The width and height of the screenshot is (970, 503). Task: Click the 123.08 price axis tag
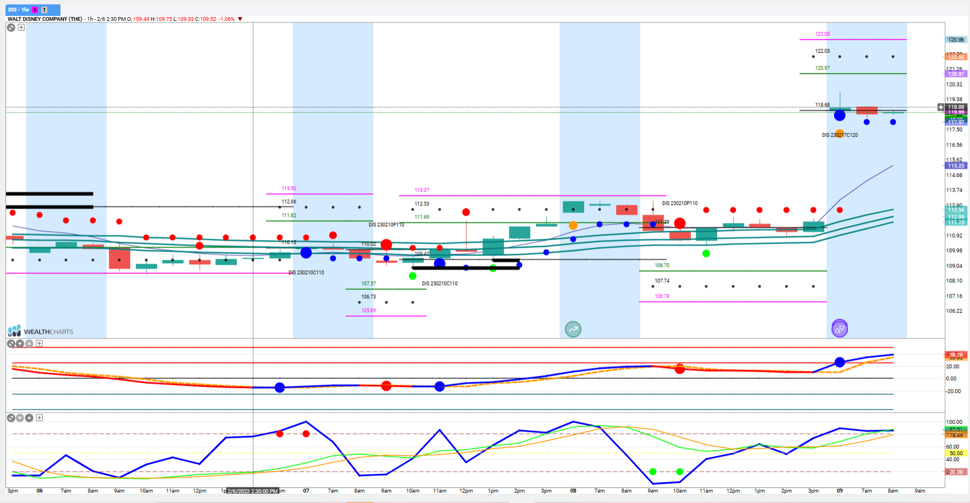pyautogui.click(x=956, y=40)
